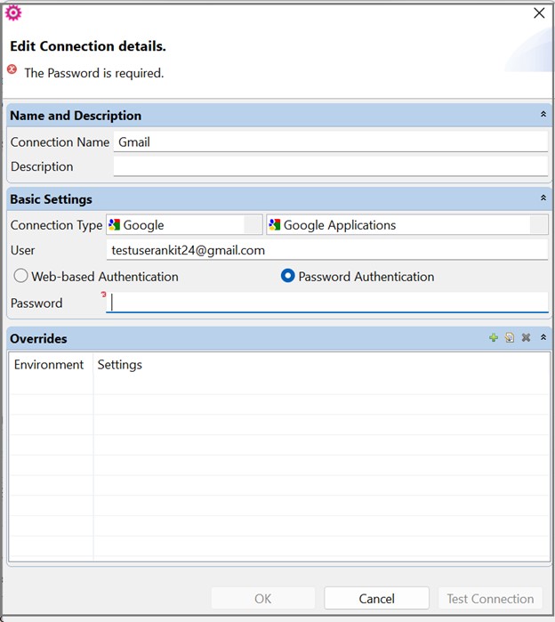
Task: Click the Environment column header
Action: tap(49, 365)
